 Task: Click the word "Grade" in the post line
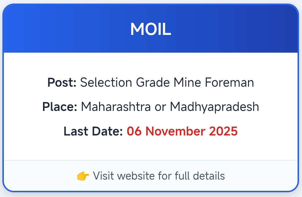pos(149,82)
